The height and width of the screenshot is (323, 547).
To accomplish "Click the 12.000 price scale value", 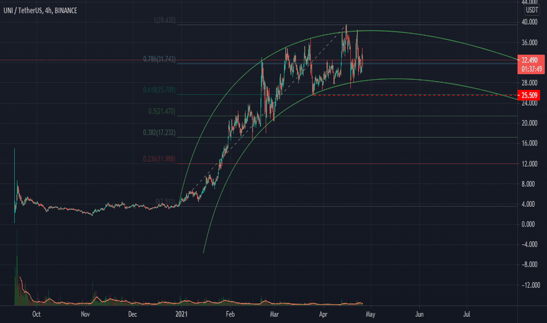I will tap(529, 164).
